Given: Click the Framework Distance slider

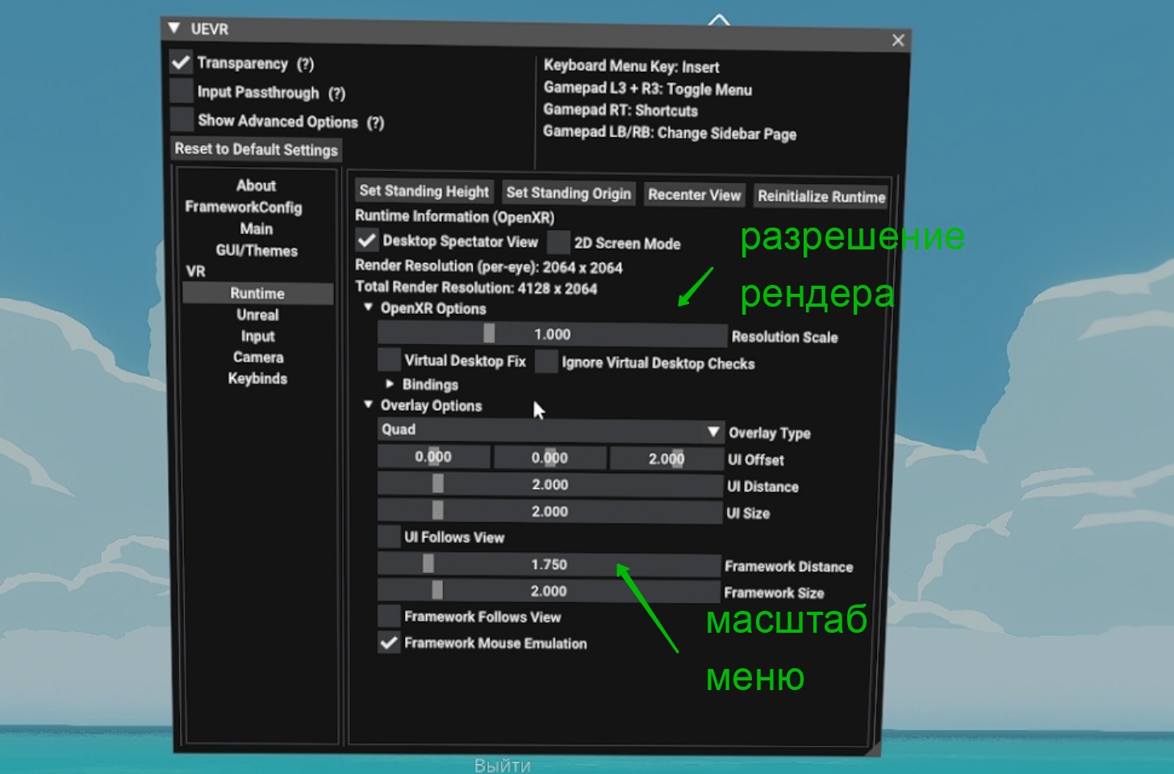Looking at the screenshot, I should coord(549,564).
